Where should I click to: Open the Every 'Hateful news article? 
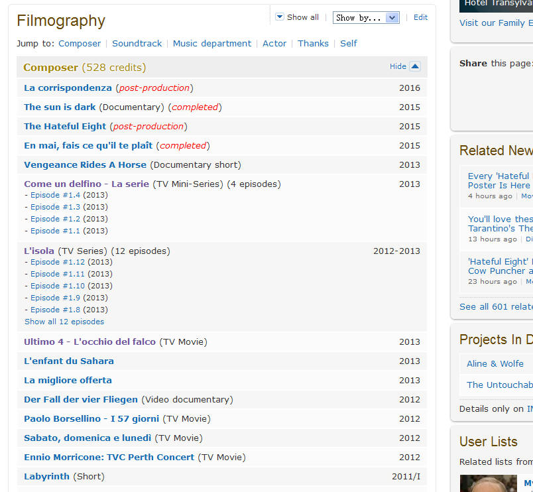pyautogui.click(x=500, y=180)
